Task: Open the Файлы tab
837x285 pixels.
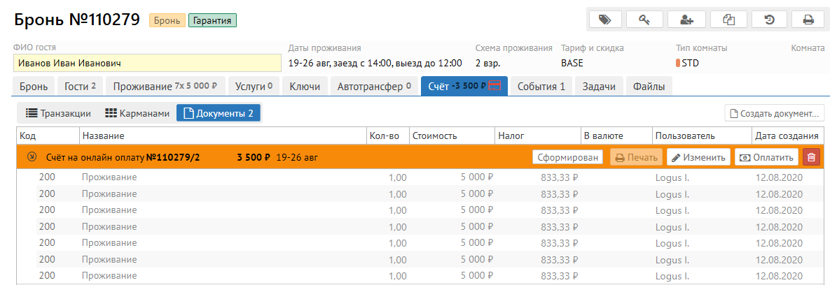Action: click(x=649, y=87)
